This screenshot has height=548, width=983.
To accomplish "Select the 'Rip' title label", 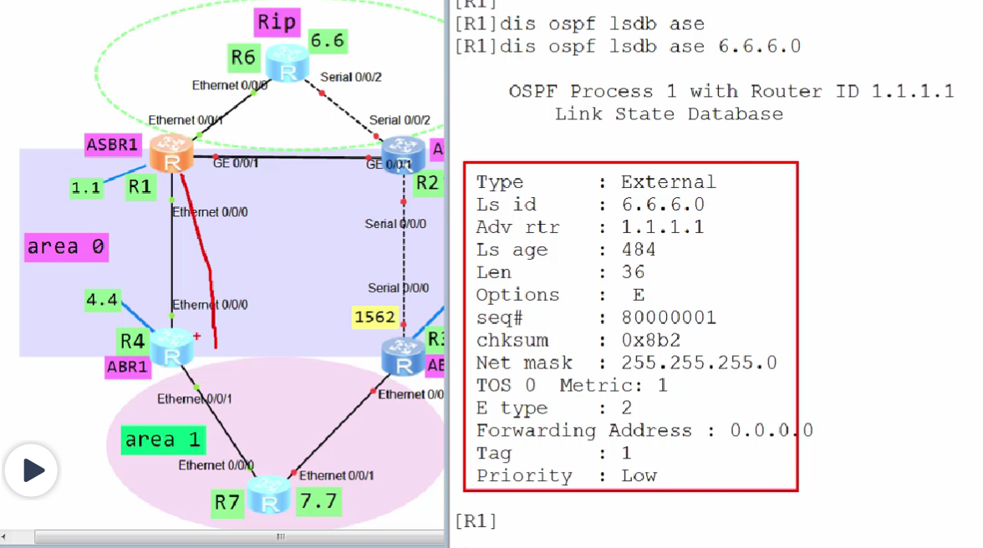I will pyautogui.click(x=277, y=23).
